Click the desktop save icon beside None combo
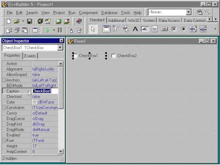This screenshot has height=165, width=220. click(200, 12)
